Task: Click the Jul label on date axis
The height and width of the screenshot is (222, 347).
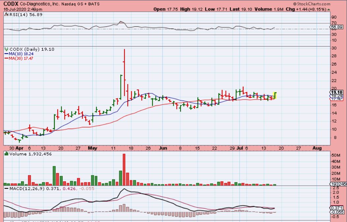Action: pos(239,148)
